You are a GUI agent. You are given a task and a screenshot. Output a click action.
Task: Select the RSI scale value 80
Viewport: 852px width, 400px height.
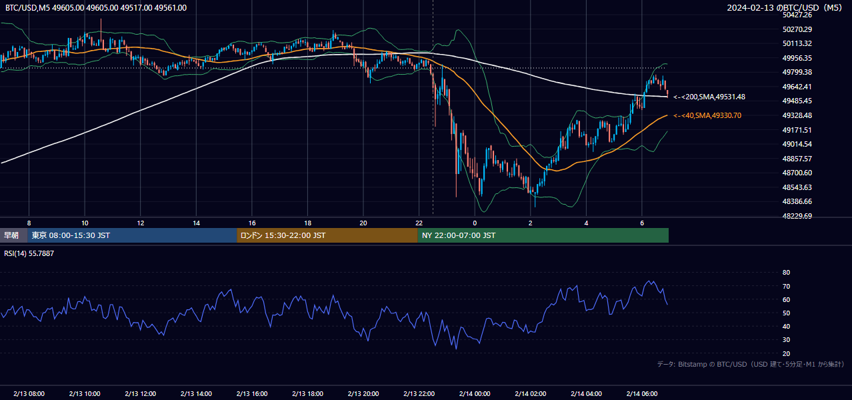pos(786,273)
